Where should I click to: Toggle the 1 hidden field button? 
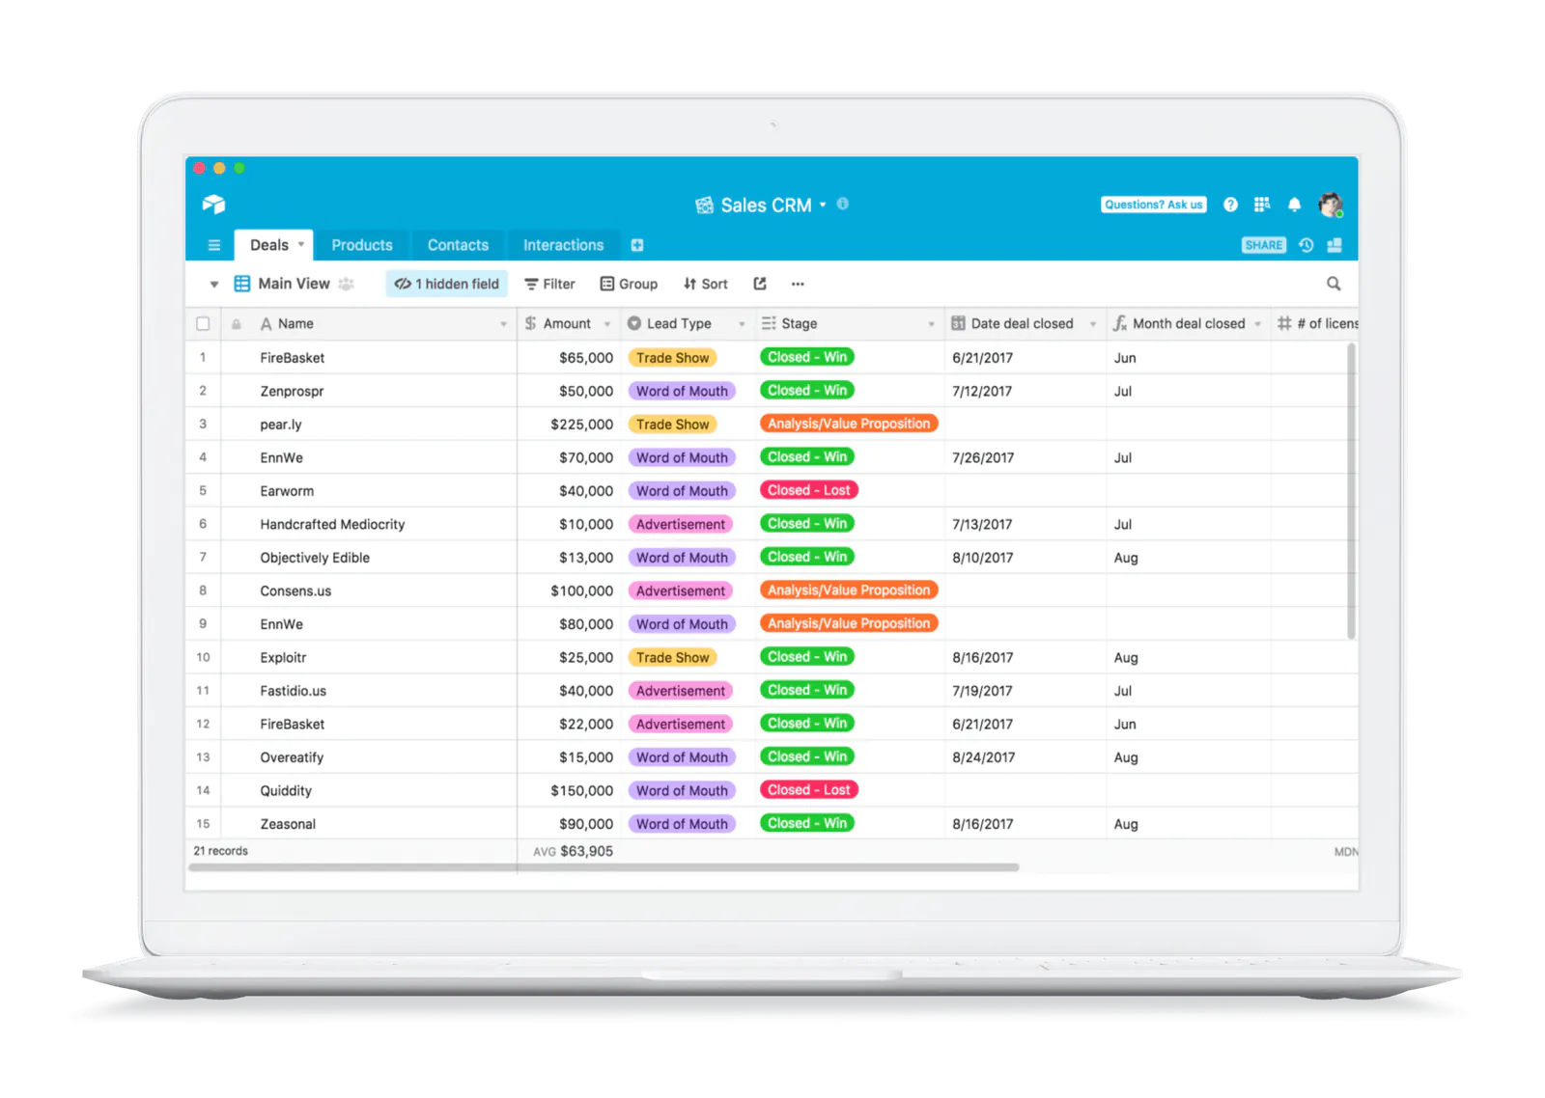(x=447, y=284)
